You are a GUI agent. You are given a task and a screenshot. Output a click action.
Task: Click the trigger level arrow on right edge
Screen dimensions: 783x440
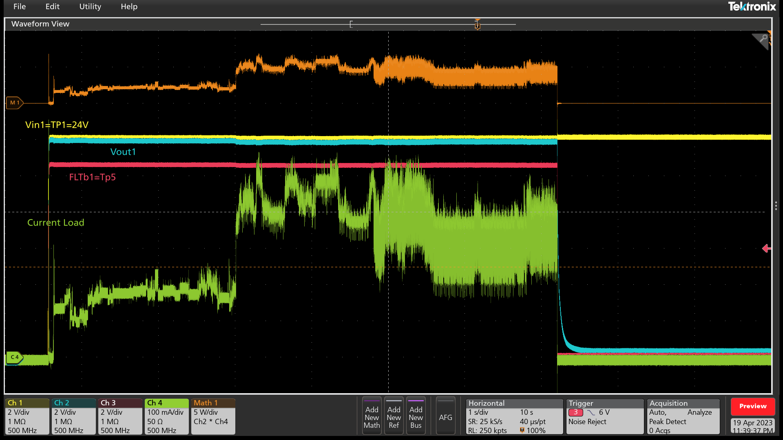pos(766,249)
